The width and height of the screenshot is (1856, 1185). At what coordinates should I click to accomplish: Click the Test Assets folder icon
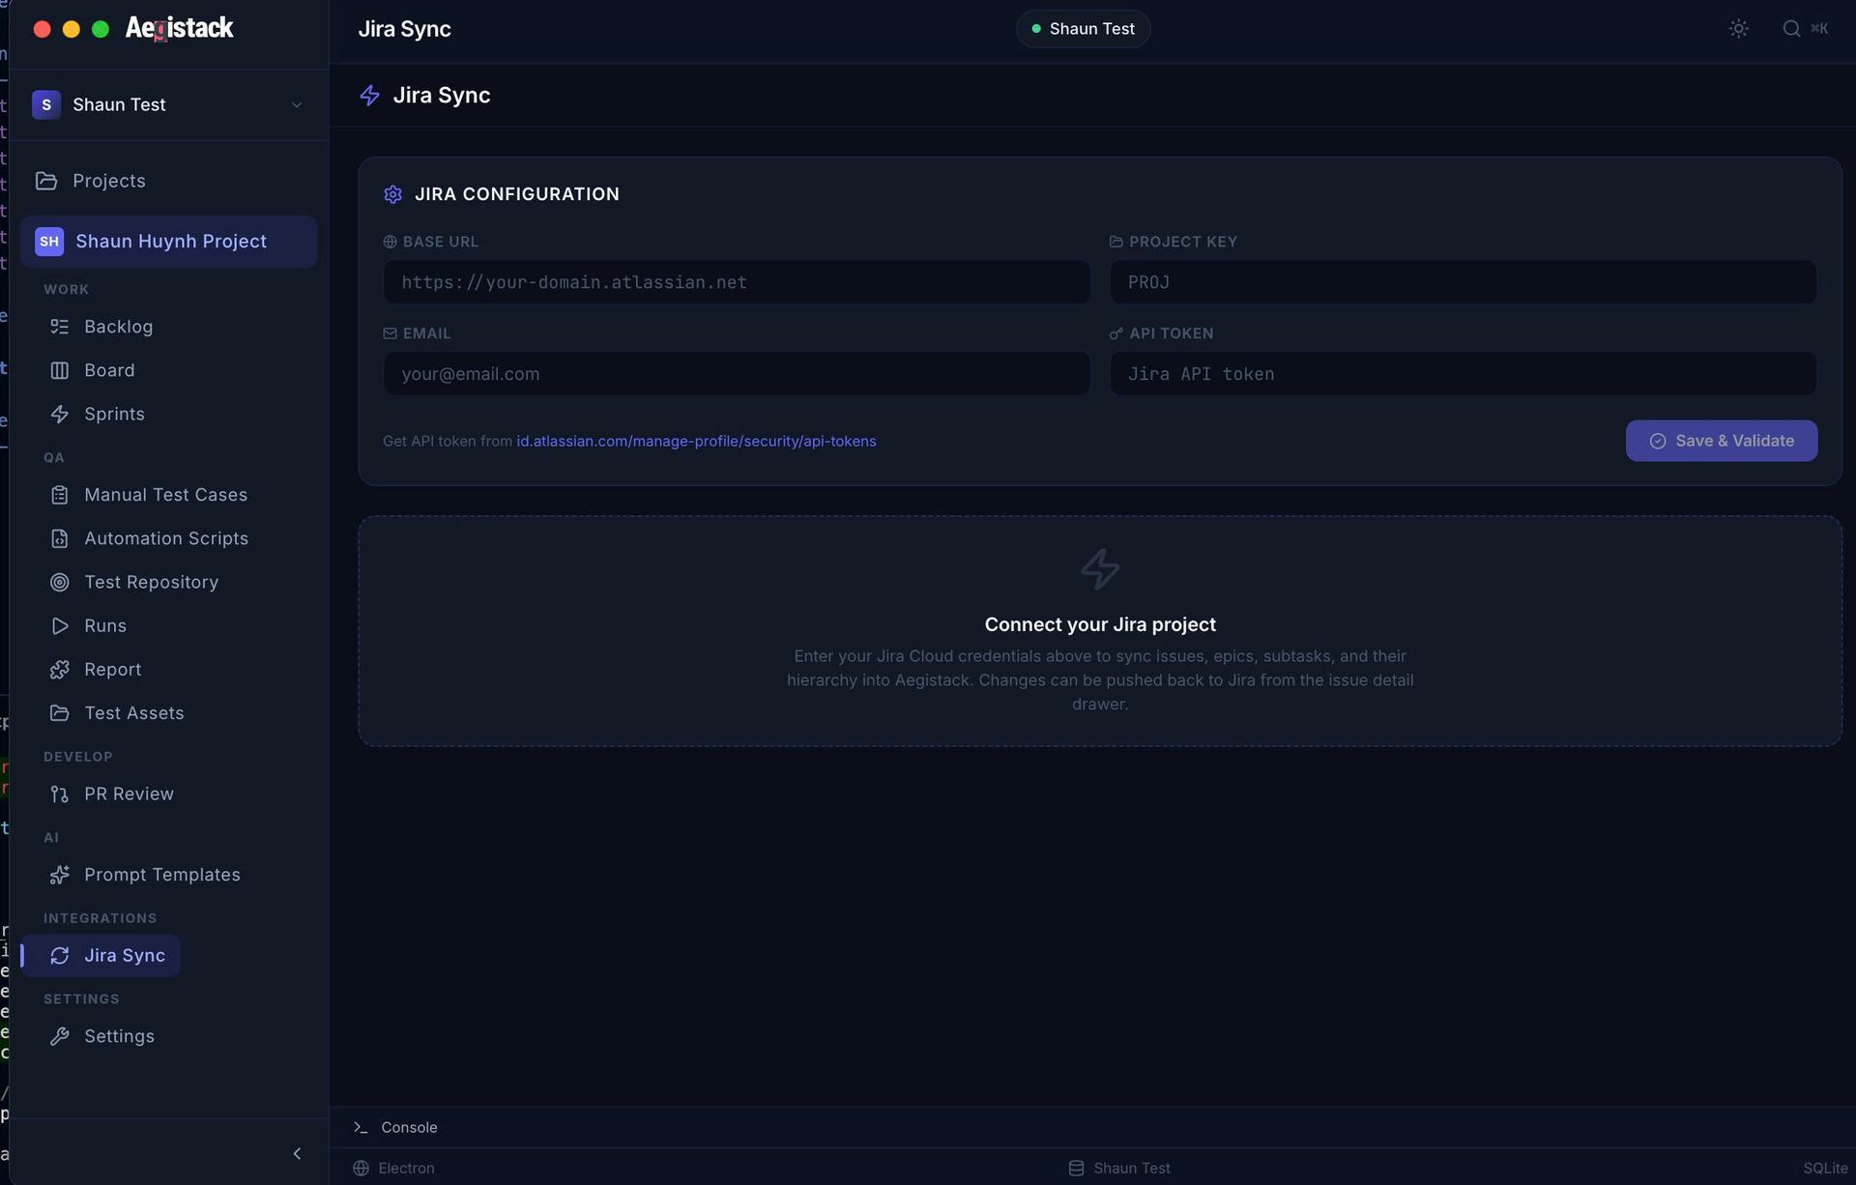pyautogui.click(x=60, y=712)
